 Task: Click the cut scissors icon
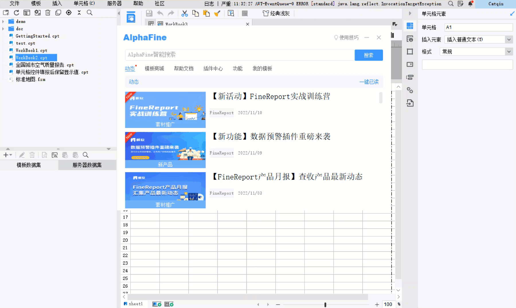pyautogui.click(x=185, y=13)
